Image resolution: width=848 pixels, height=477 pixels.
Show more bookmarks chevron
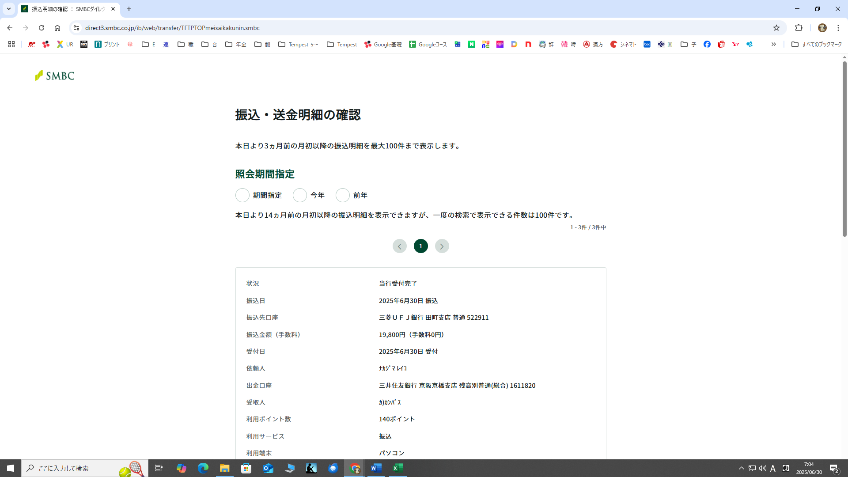[774, 44]
